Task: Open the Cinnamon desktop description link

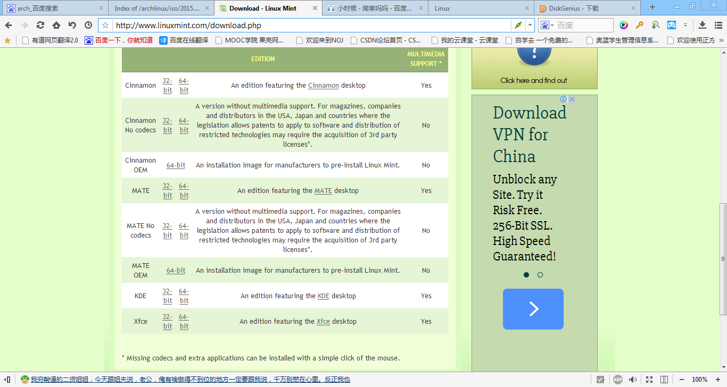Action: pyautogui.click(x=324, y=86)
